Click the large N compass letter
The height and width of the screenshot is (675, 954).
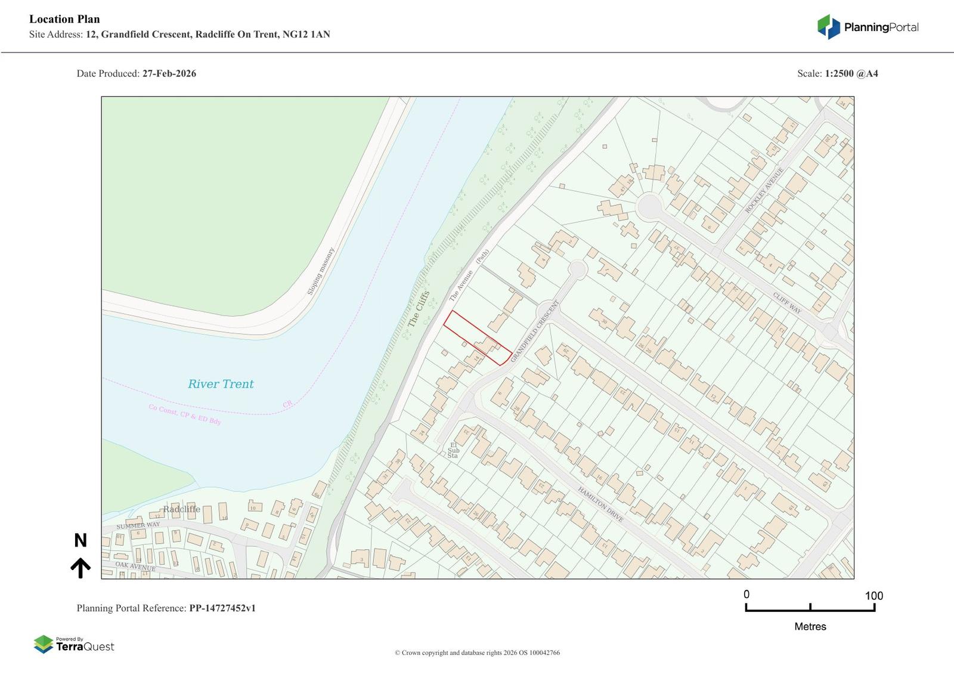pyautogui.click(x=80, y=541)
